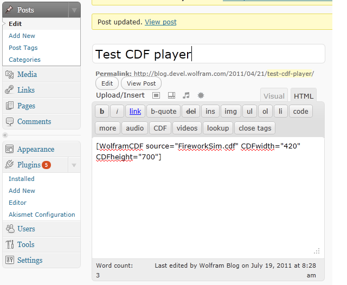The image size is (347, 285).
Task: Open Akismet Configuration
Action: click(x=42, y=215)
